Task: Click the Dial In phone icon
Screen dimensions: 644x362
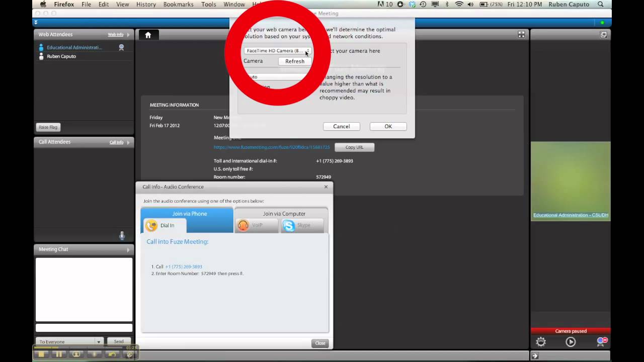Action: [x=151, y=225]
